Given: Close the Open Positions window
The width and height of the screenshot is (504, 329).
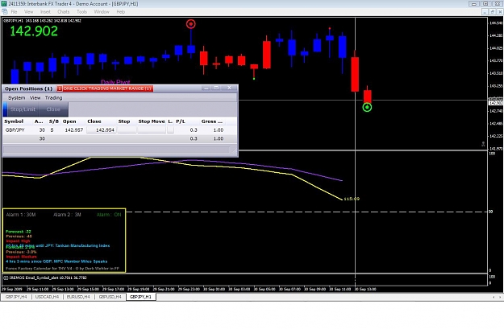Looking at the screenshot, I should 229,88.
